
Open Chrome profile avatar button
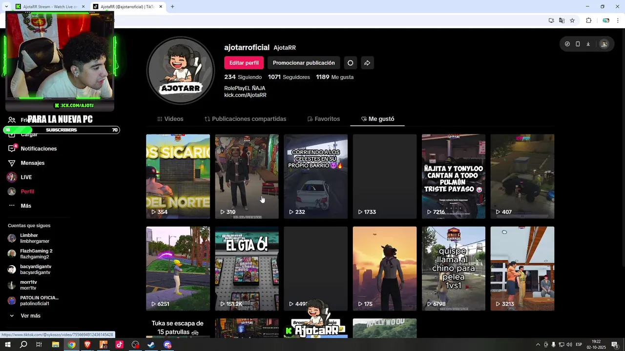click(x=605, y=20)
